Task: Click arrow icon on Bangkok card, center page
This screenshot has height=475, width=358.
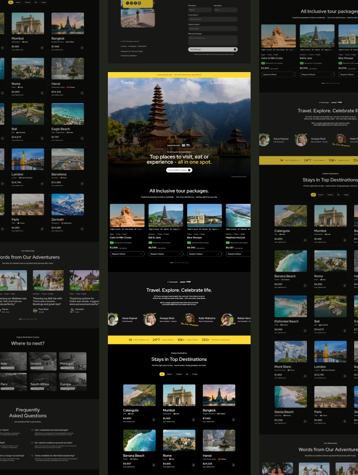Action: click(233, 420)
